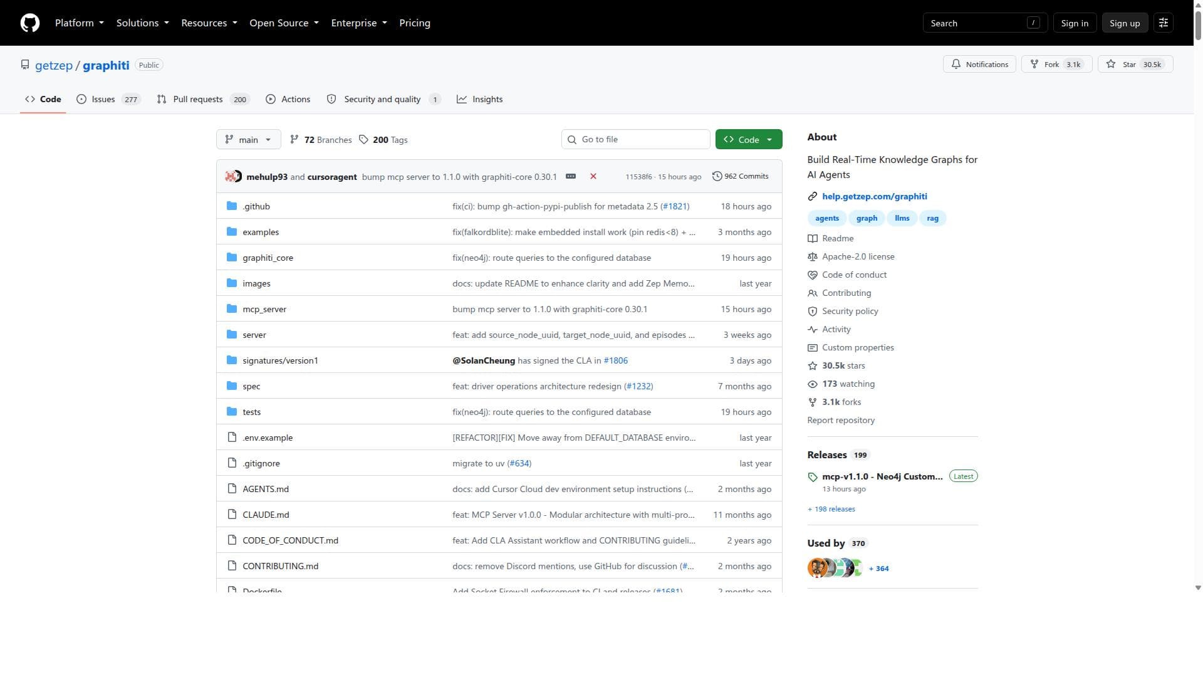Expand the Solutions menu
This screenshot has height=677, width=1203.
pos(142,23)
